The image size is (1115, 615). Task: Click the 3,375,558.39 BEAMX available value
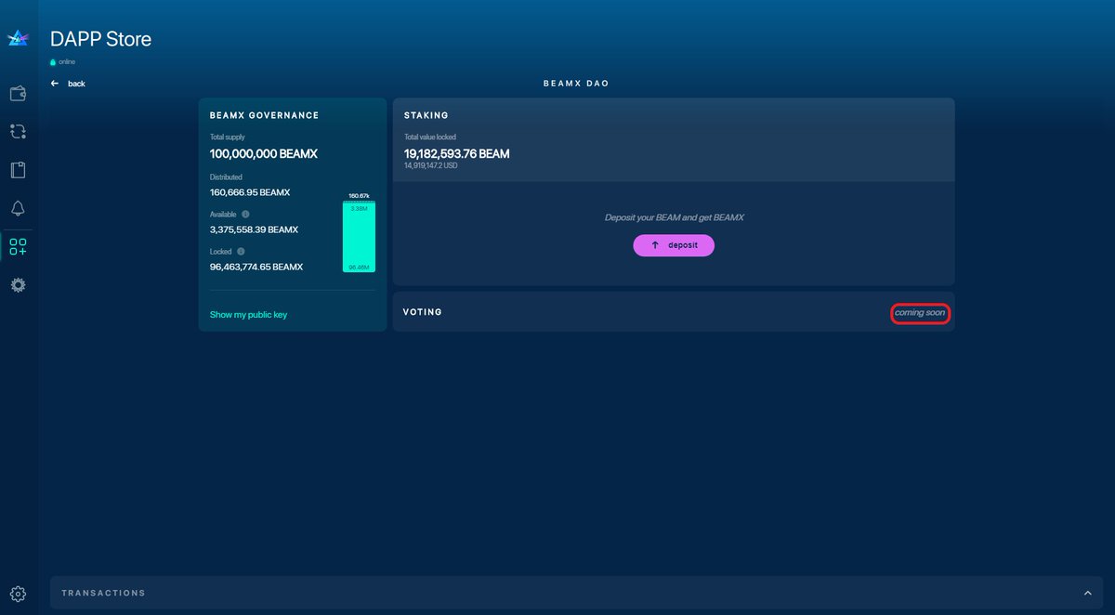tap(254, 229)
